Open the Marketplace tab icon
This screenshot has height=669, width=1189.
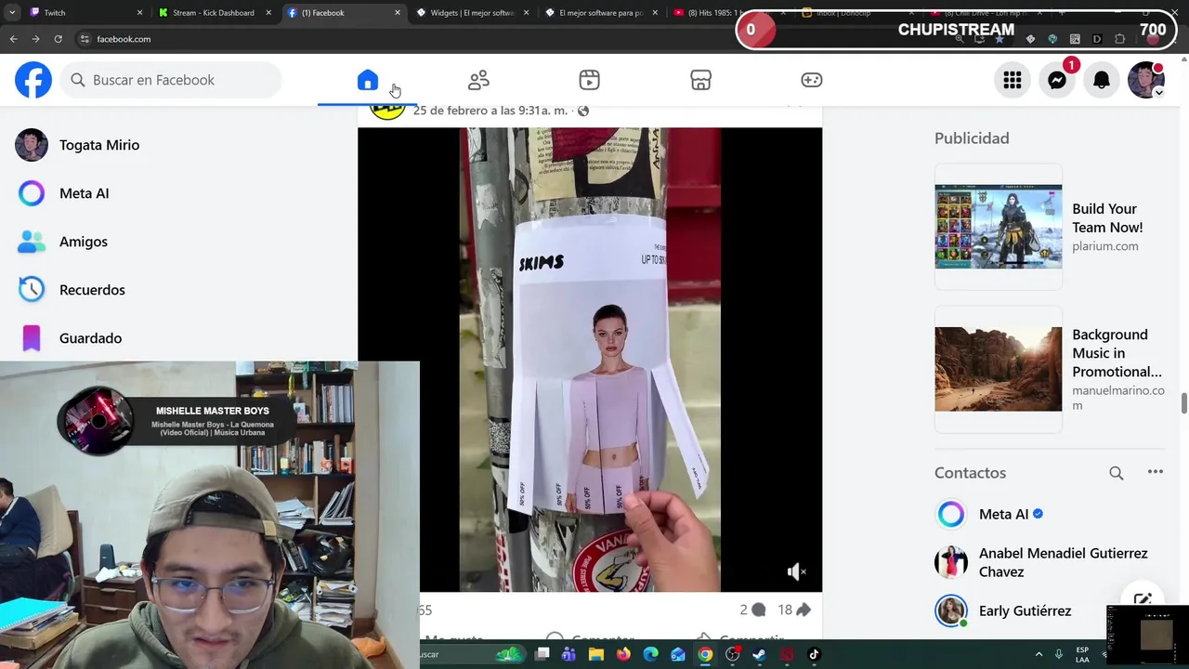700,80
